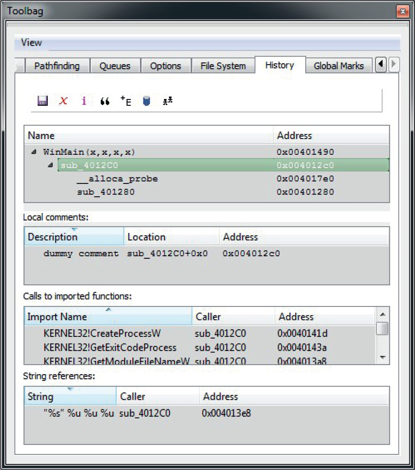Screen dimensions: 415x470
Task: Sort string references by the String column
Action: point(70,396)
